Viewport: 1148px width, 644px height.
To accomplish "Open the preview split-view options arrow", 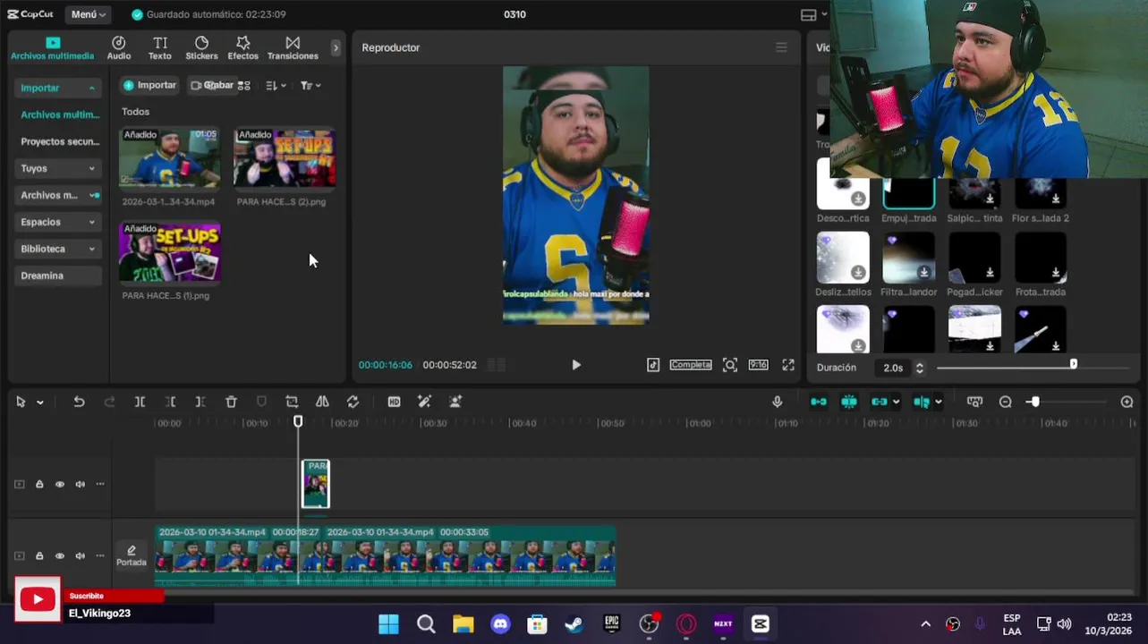I will coord(938,402).
